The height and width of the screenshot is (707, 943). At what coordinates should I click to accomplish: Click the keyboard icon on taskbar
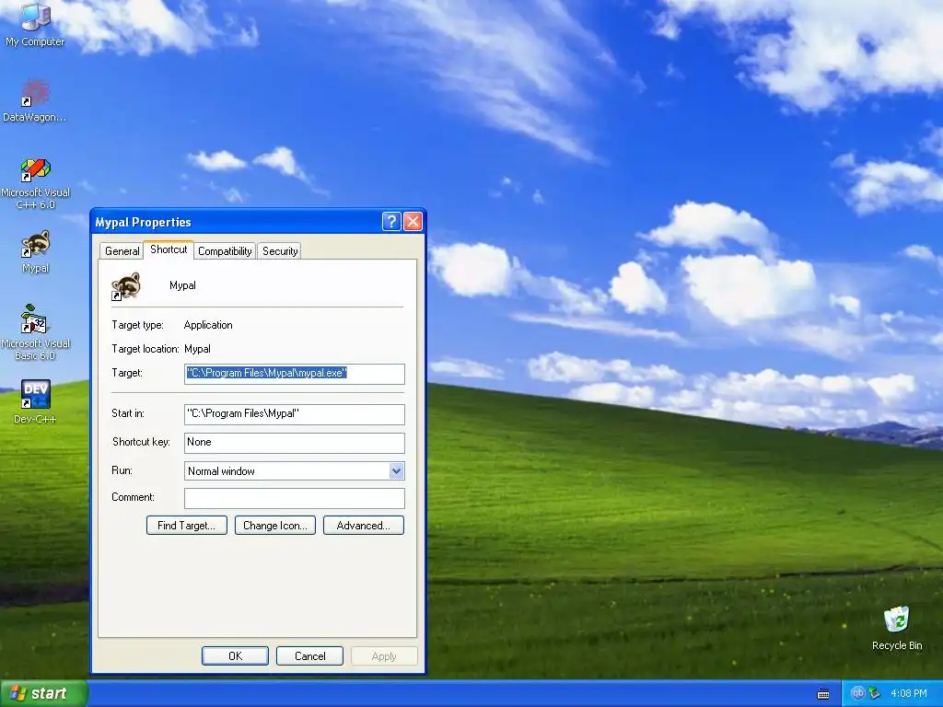(823, 694)
